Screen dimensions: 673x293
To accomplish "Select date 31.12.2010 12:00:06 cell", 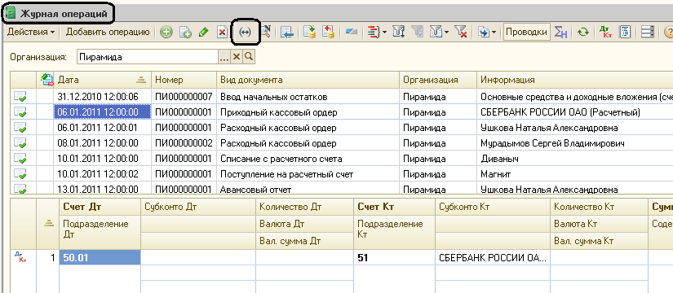I will tap(102, 97).
